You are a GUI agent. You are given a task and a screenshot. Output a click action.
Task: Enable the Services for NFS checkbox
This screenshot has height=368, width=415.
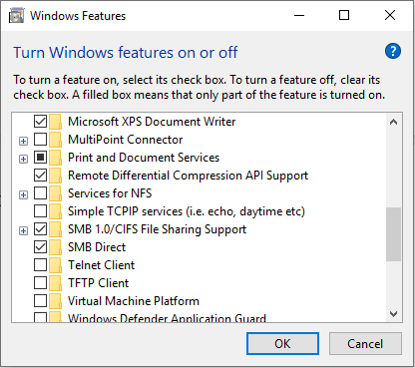40,193
